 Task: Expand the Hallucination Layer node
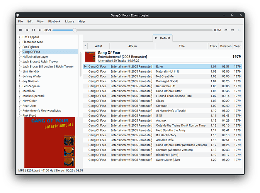click(20, 57)
